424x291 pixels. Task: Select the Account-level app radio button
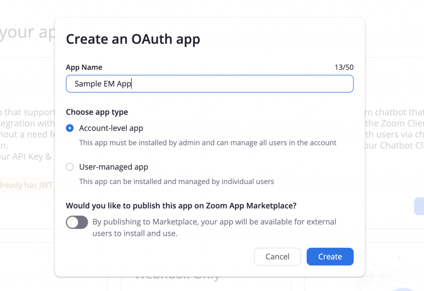pos(70,128)
